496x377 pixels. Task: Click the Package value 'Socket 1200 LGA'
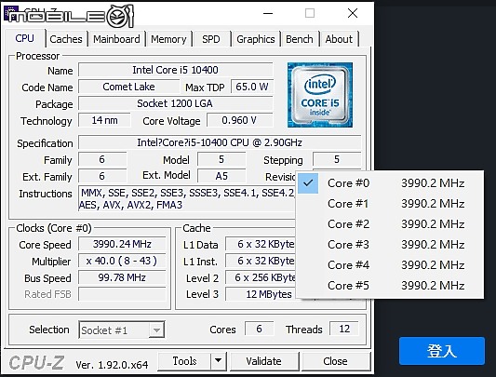[176, 103]
